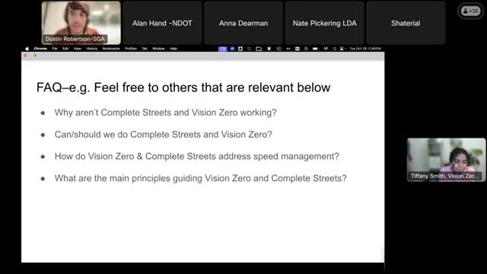Open the Profiles menu
The width and height of the screenshot is (487, 274).
[x=131, y=49]
